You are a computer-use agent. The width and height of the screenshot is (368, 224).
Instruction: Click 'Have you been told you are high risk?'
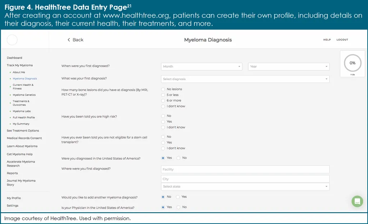pyautogui.click(x=89, y=116)
